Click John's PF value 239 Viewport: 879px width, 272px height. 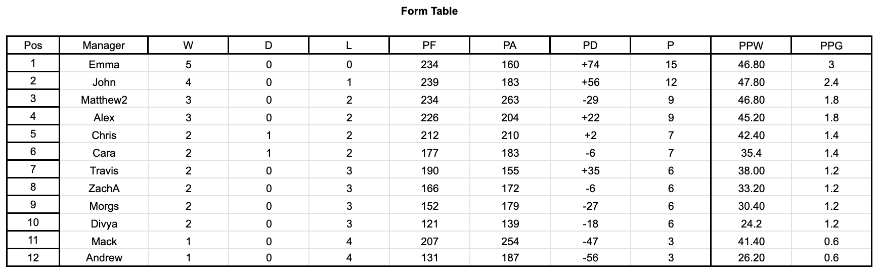pos(429,82)
